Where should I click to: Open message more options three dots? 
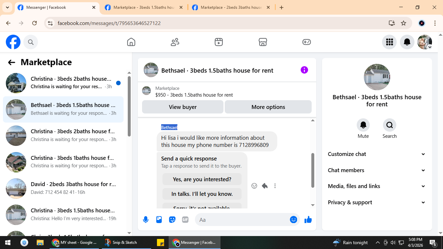coord(275,186)
